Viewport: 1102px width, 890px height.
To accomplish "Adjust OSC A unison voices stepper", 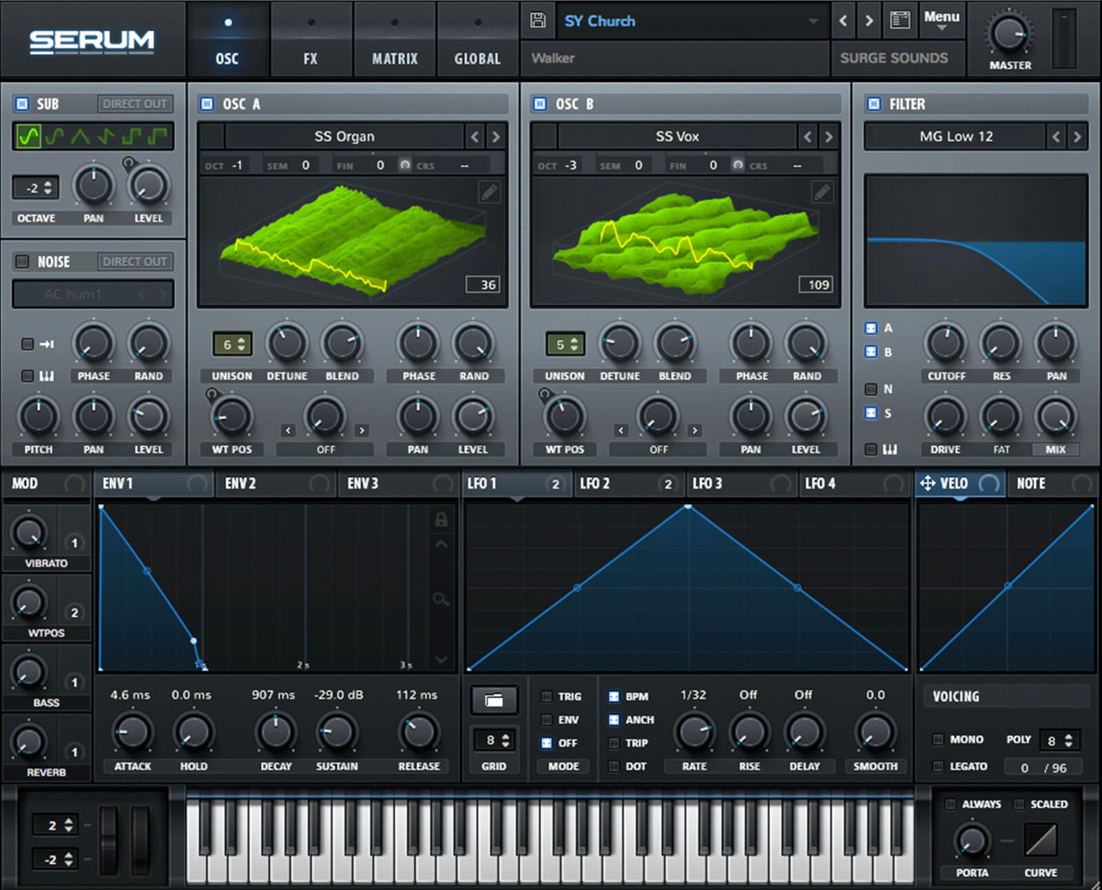I will point(232,344).
